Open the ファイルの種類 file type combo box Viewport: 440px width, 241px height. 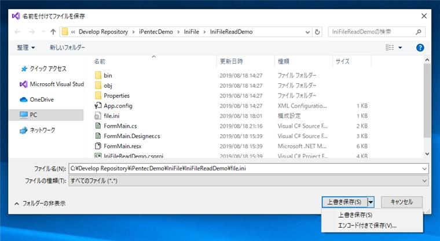[248, 181]
